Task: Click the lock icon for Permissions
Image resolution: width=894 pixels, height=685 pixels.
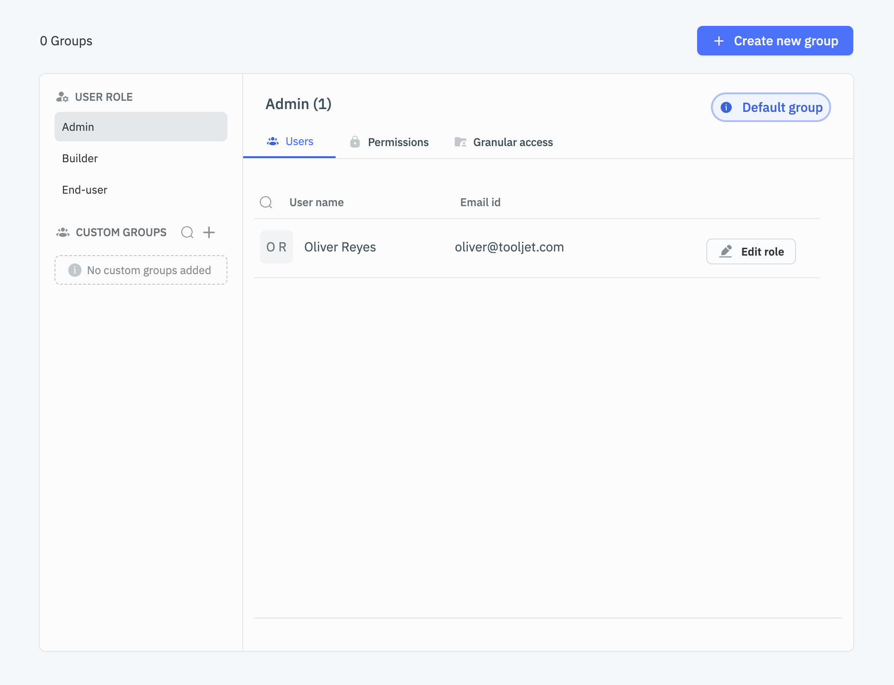Action: pos(355,142)
